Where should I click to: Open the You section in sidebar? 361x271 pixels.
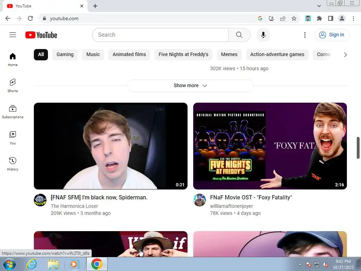pyautogui.click(x=13, y=138)
